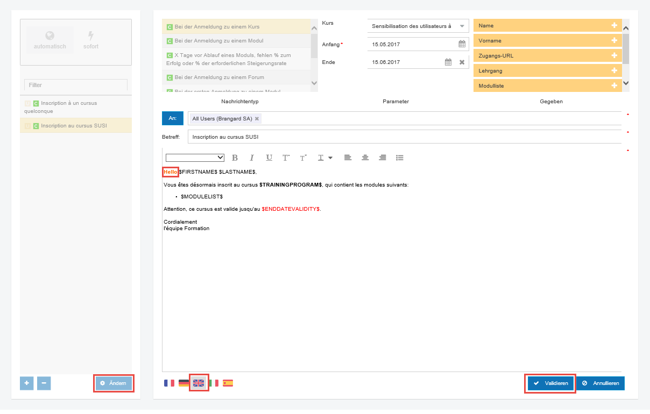The image size is (650, 414).
Task: Open the font style select box
Action: click(x=195, y=158)
